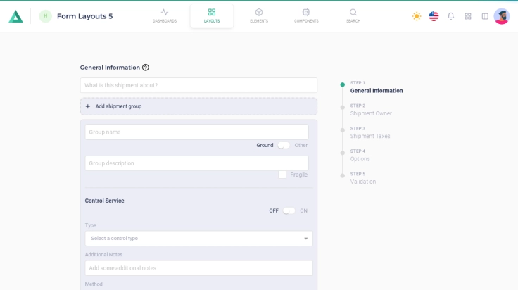
Task: Toggle the sun light/dark theme icon
Action: [417, 16]
